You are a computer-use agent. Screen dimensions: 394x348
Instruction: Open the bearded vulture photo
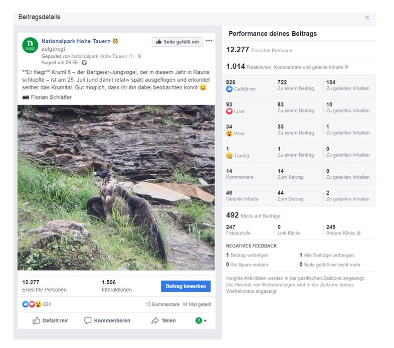[x=116, y=188]
